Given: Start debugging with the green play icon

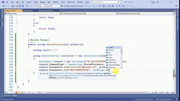Looking at the screenshot, I should point(62,6).
